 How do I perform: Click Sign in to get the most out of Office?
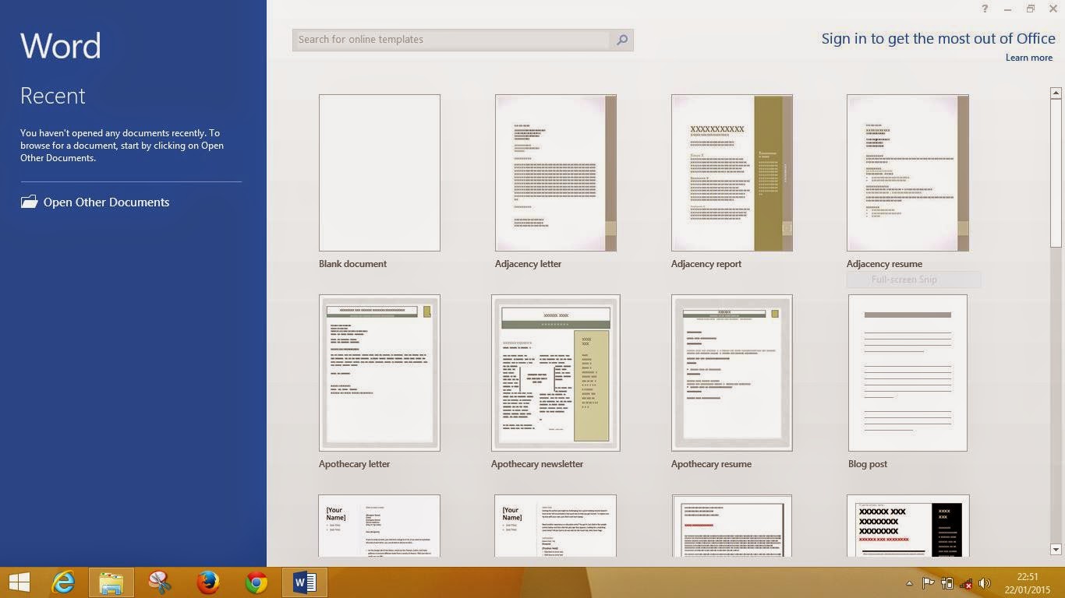(938, 38)
